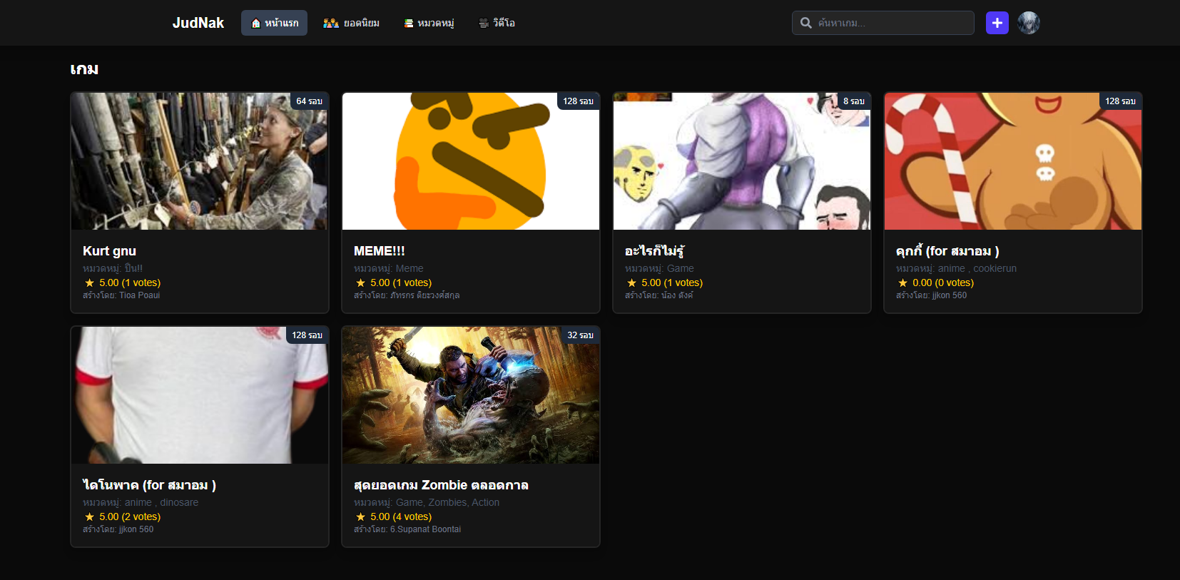Click the home icon in navigation
Screen dimensions: 1180x580
coord(255,24)
